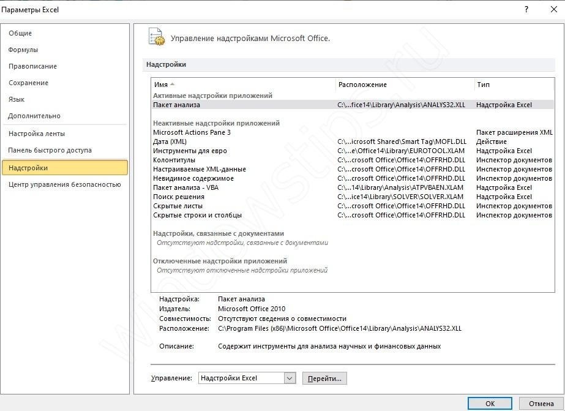The width and height of the screenshot is (565, 411).
Task: Click the Расположение column header
Action: [x=362, y=85]
